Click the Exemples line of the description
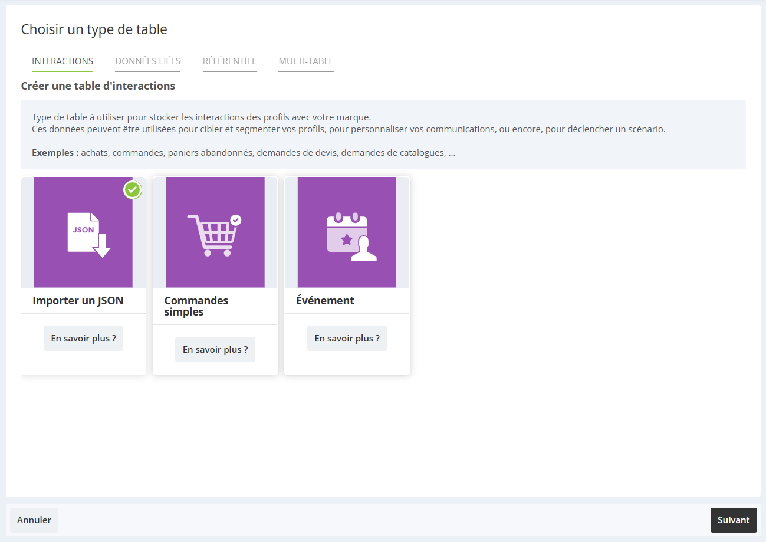Viewport: 766px width, 542px height. pyautogui.click(x=244, y=153)
